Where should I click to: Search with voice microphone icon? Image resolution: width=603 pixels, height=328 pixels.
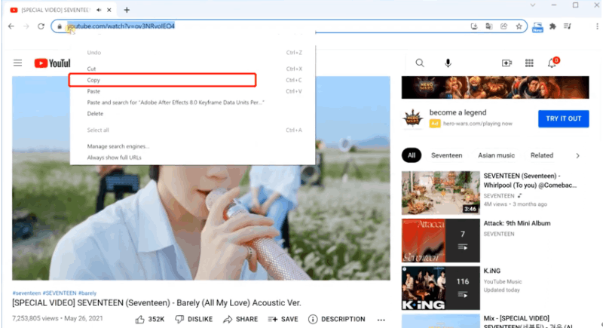click(x=448, y=63)
